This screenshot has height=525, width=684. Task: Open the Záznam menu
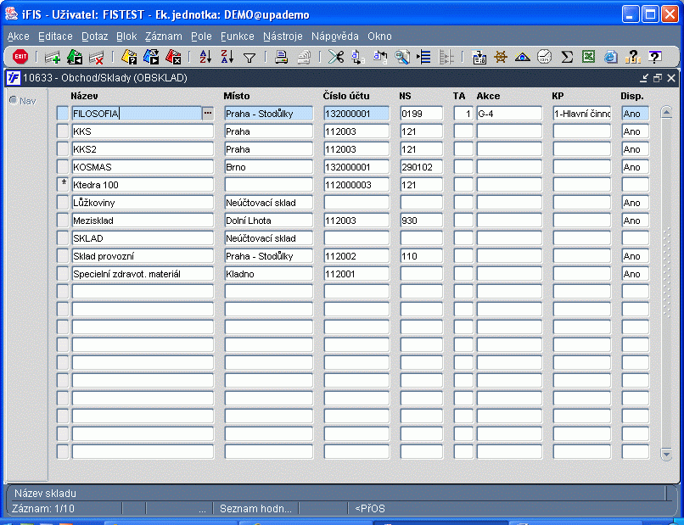(163, 36)
